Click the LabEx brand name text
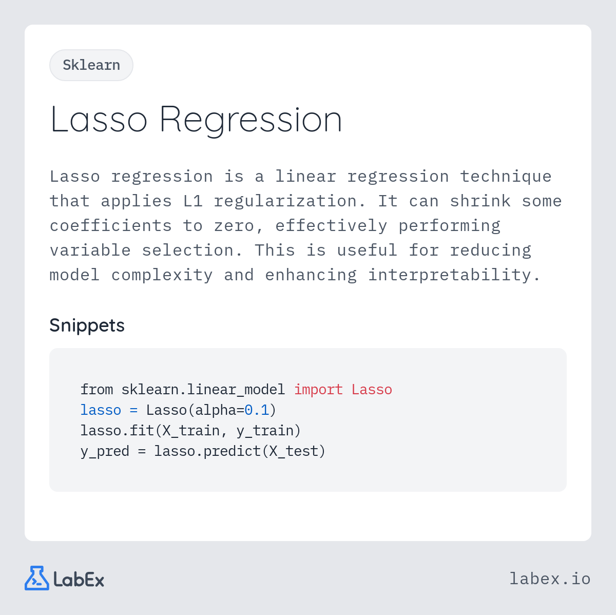 click(x=79, y=580)
